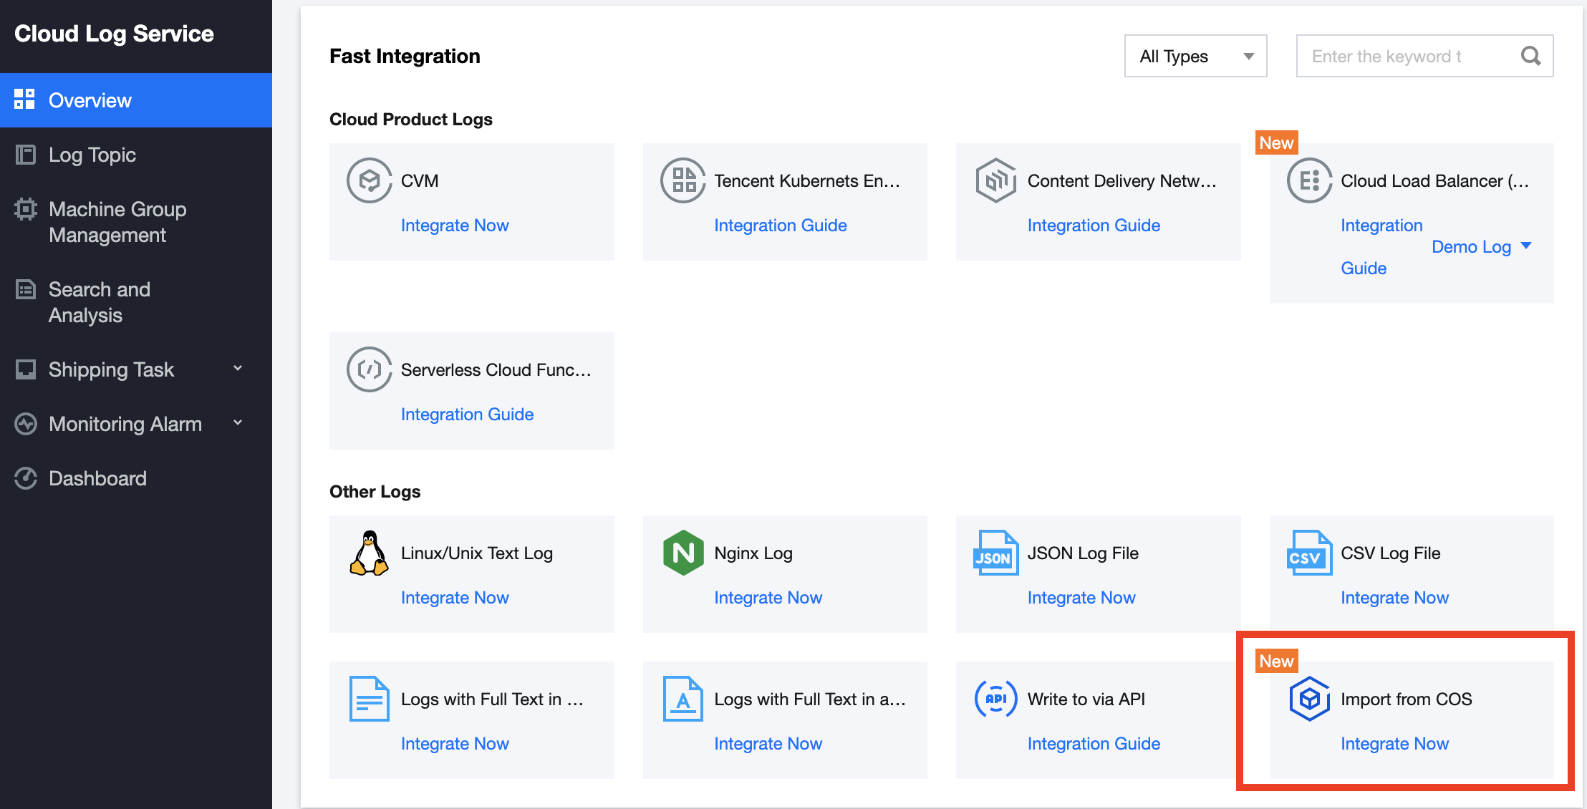
Task: Open the All Types filter dropdown
Action: tap(1195, 56)
